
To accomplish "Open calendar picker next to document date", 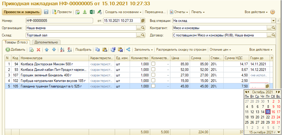I will [143, 21].
